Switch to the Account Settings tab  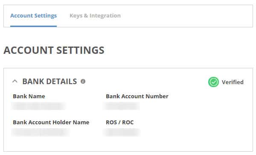pyautogui.click(x=33, y=16)
